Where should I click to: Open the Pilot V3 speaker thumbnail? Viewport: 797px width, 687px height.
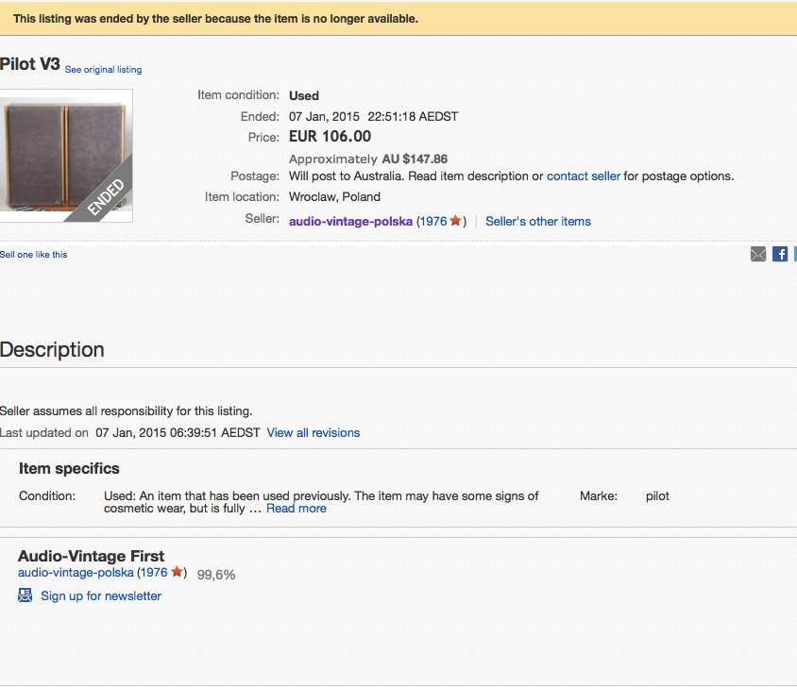pyautogui.click(x=66, y=156)
